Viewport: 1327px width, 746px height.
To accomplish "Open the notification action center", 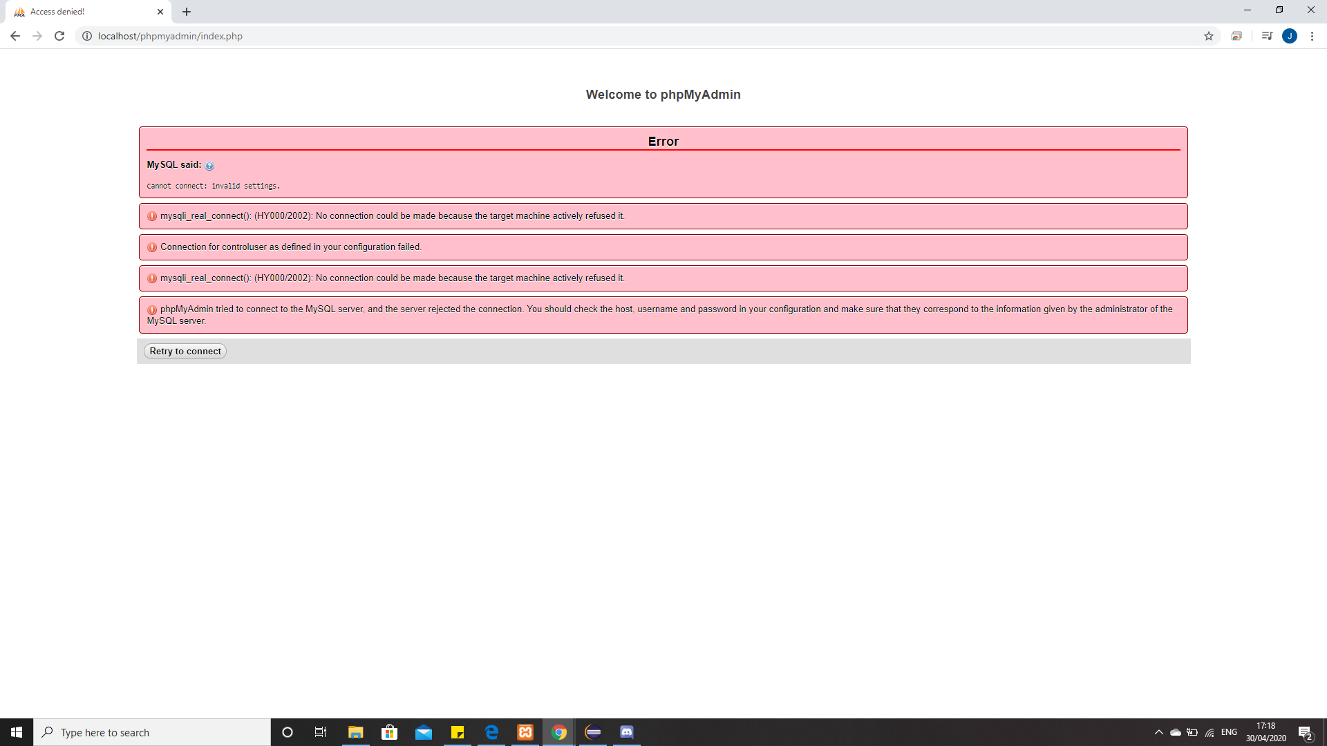I will [1306, 732].
